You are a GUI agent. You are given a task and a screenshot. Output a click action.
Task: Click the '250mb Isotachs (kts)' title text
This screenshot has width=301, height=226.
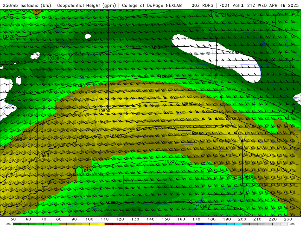(x=27, y=6)
